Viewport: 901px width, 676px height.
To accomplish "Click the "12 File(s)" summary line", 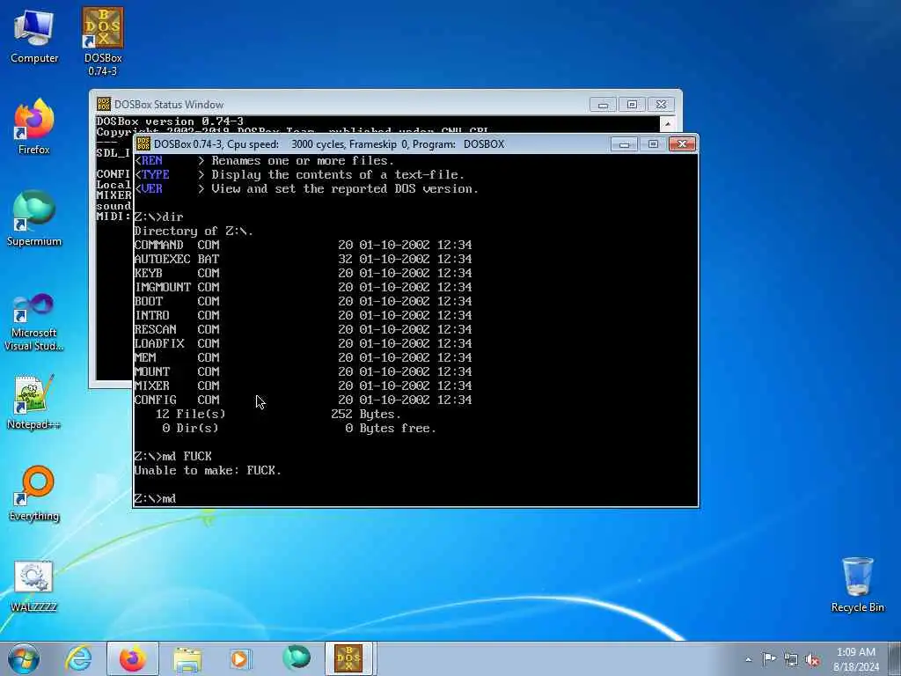I will [278, 414].
